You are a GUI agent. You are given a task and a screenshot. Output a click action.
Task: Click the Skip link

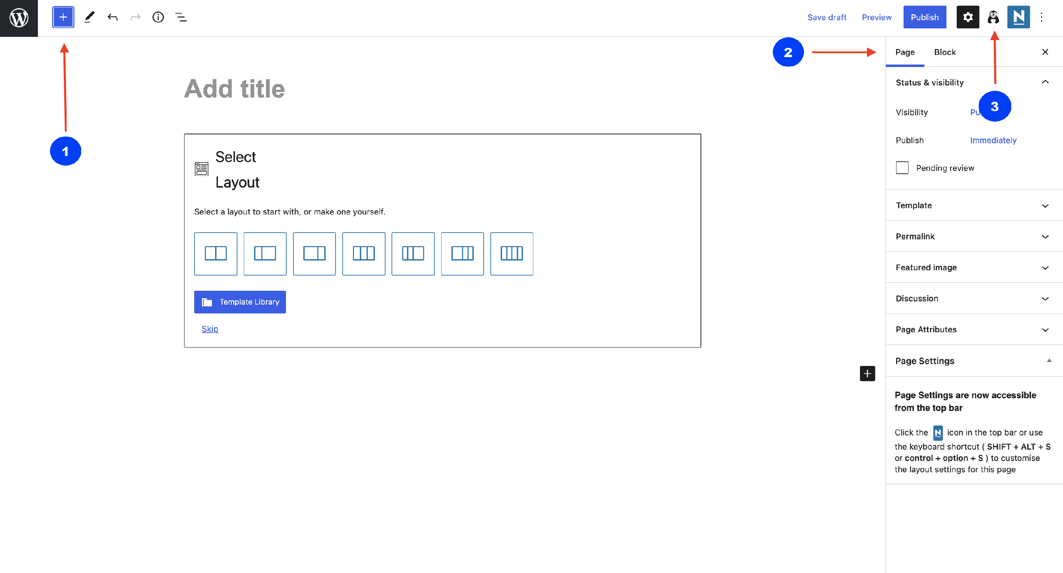click(x=210, y=329)
